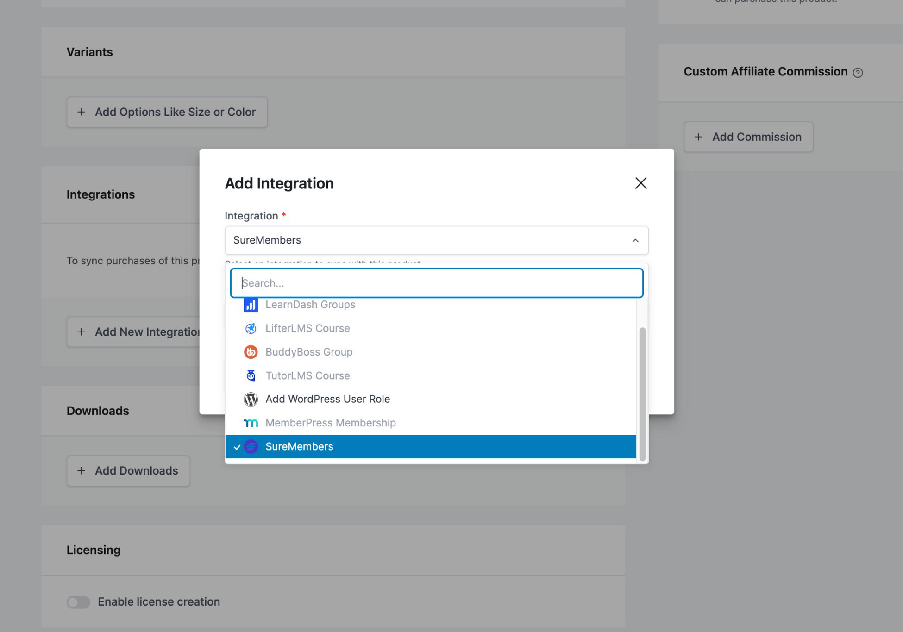Click the Add Integration dialog title

[x=279, y=183]
